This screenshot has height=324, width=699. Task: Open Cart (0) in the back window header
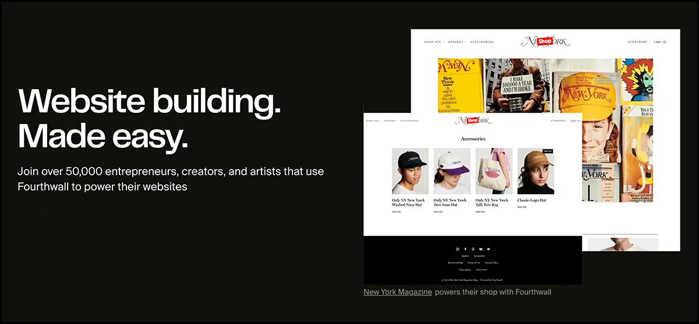(x=660, y=42)
